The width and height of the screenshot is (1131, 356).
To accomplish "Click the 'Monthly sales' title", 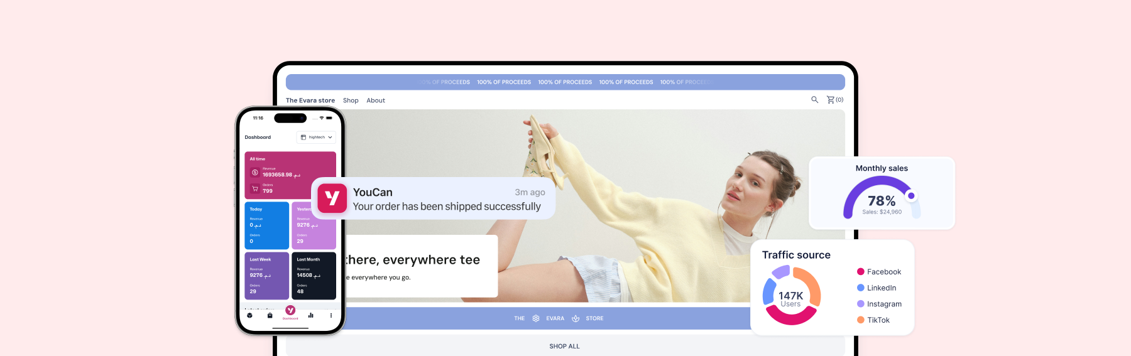I will click(882, 168).
